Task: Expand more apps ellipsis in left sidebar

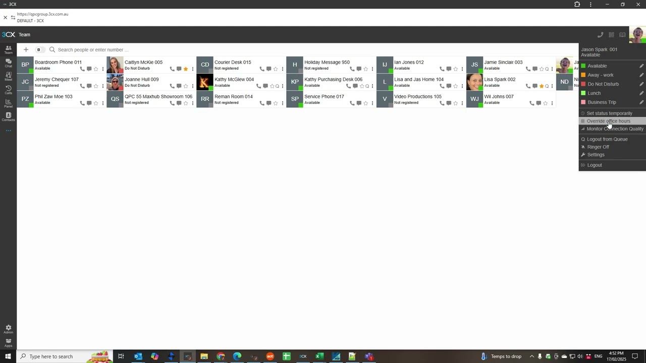Action: [x=8, y=131]
